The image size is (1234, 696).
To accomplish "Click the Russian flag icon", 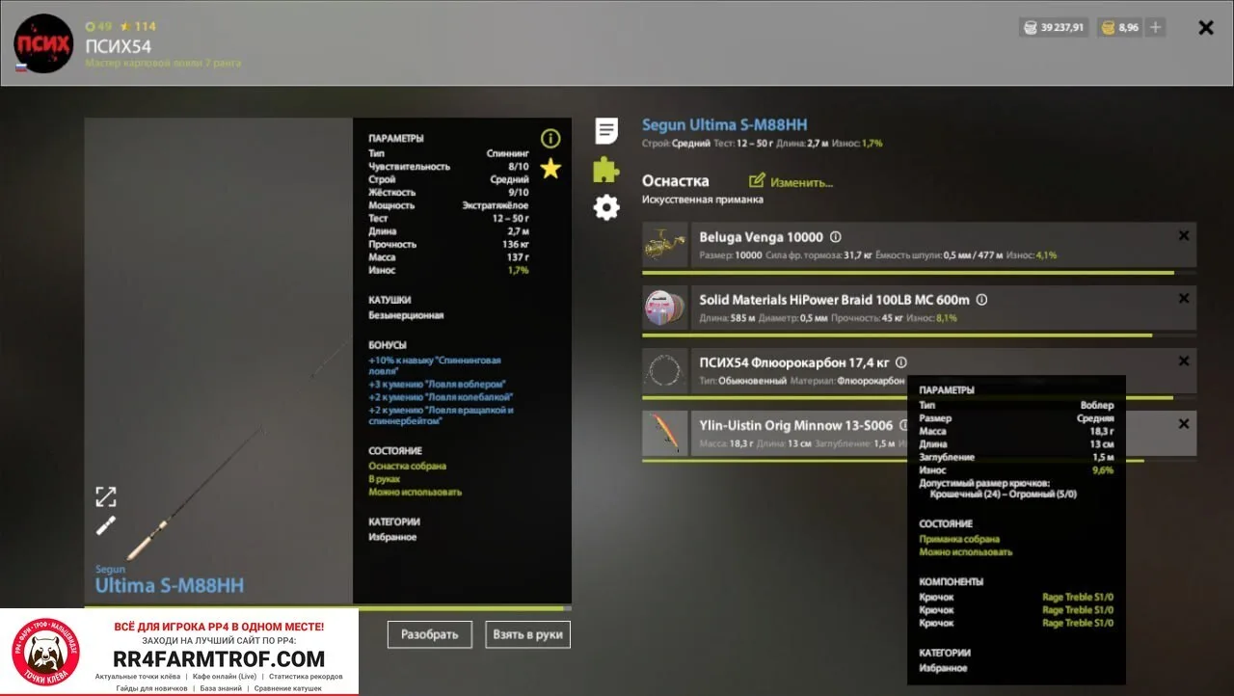I will coord(20,67).
